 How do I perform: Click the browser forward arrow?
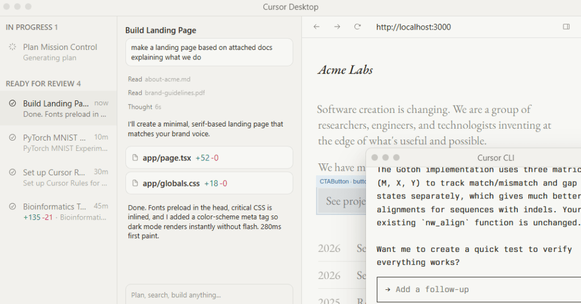(x=337, y=27)
